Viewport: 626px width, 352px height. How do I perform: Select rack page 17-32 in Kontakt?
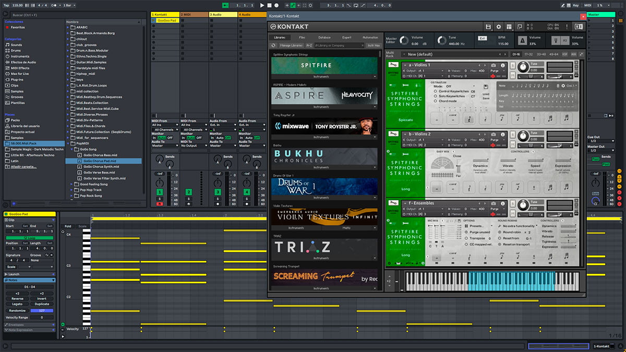528,54
